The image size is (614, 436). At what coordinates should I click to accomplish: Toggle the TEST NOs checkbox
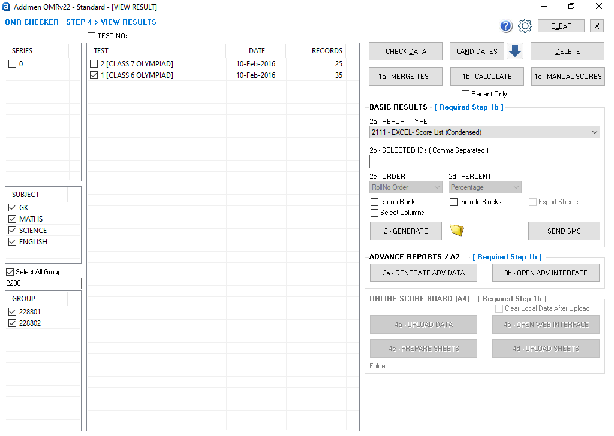pos(92,36)
